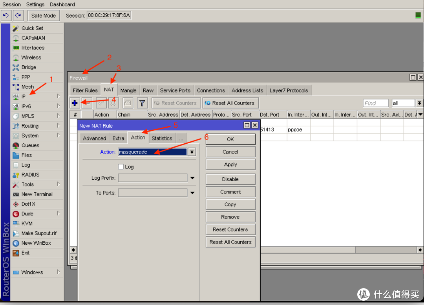Click the undo arrow icon
424x305 pixels.
[x=6, y=16]
